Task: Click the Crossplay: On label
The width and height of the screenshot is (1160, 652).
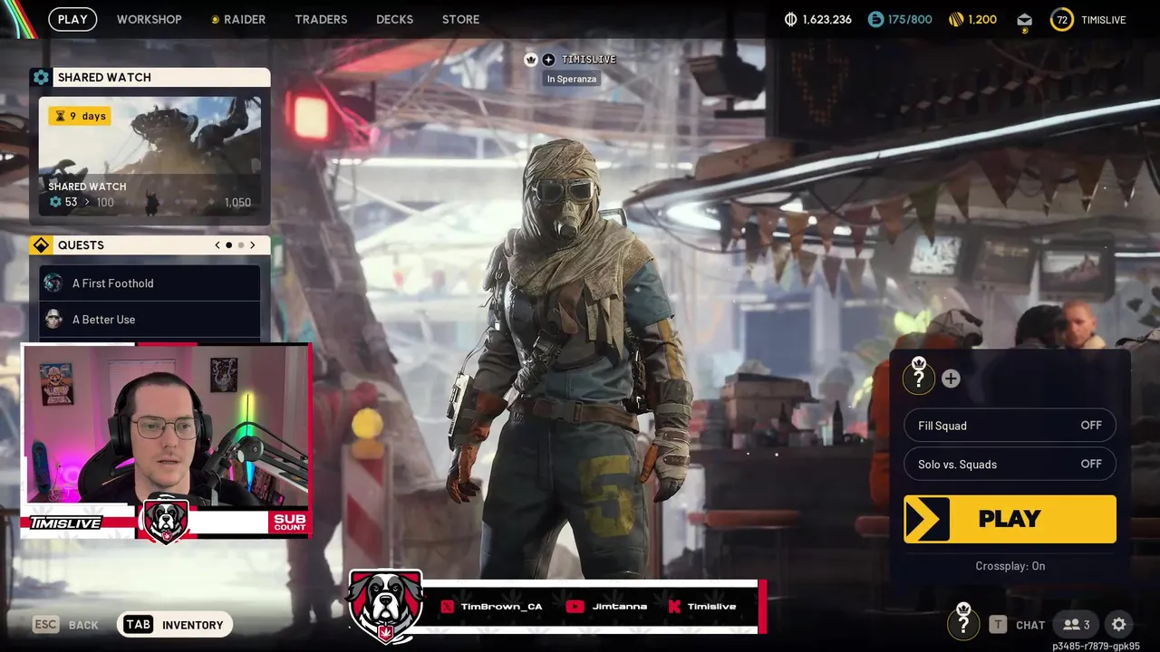Action: (x=1010, y=566)
